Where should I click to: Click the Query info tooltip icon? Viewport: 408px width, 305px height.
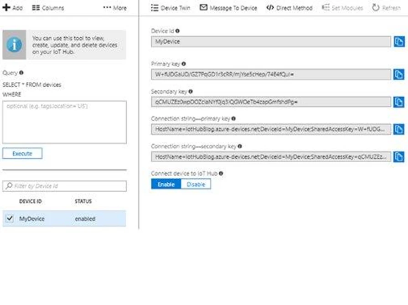point(21,73)
